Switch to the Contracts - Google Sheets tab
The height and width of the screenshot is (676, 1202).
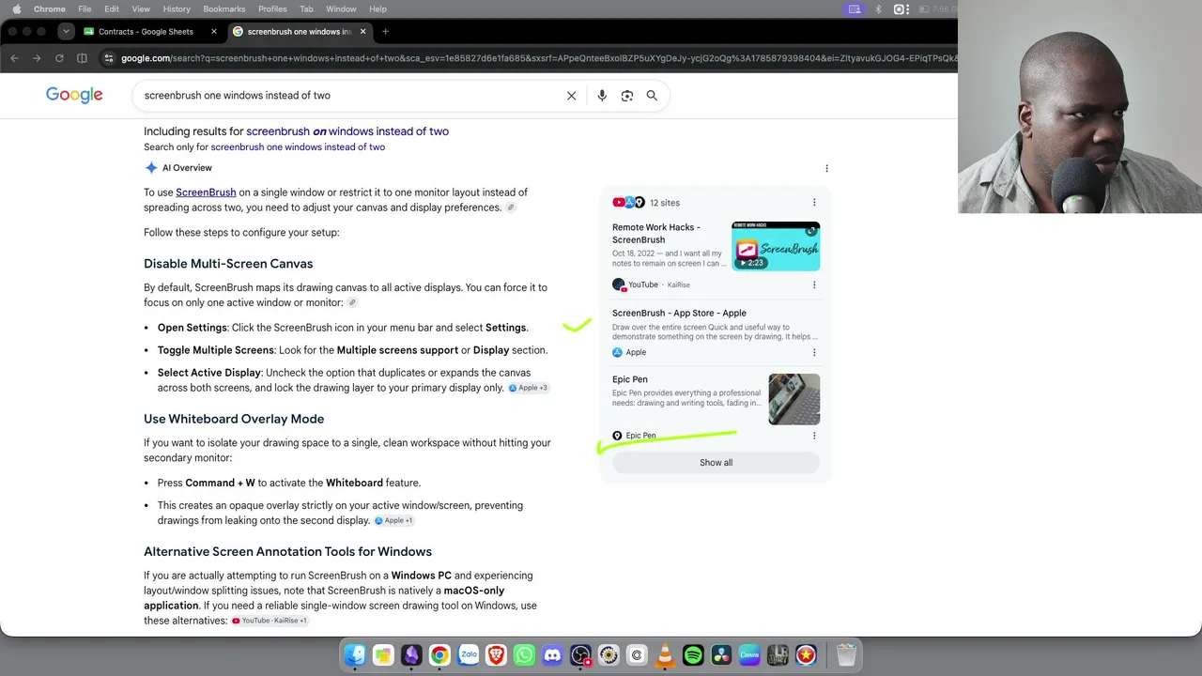coord(146,32)
